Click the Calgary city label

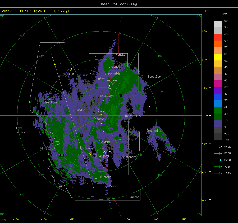[x=103, y=156]
